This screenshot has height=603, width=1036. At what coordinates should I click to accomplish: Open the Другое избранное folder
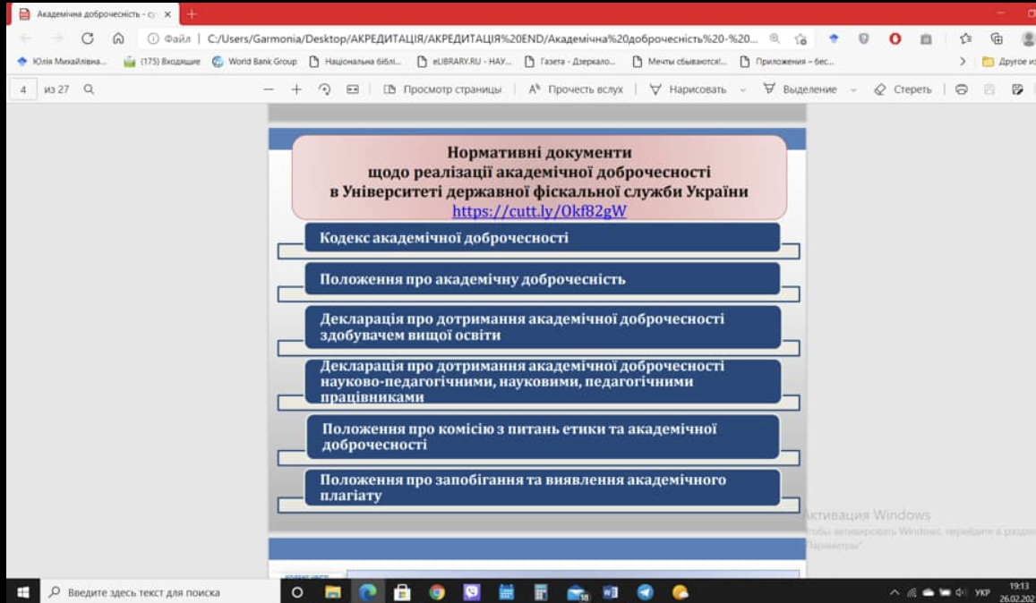[x=1009, y=62]
